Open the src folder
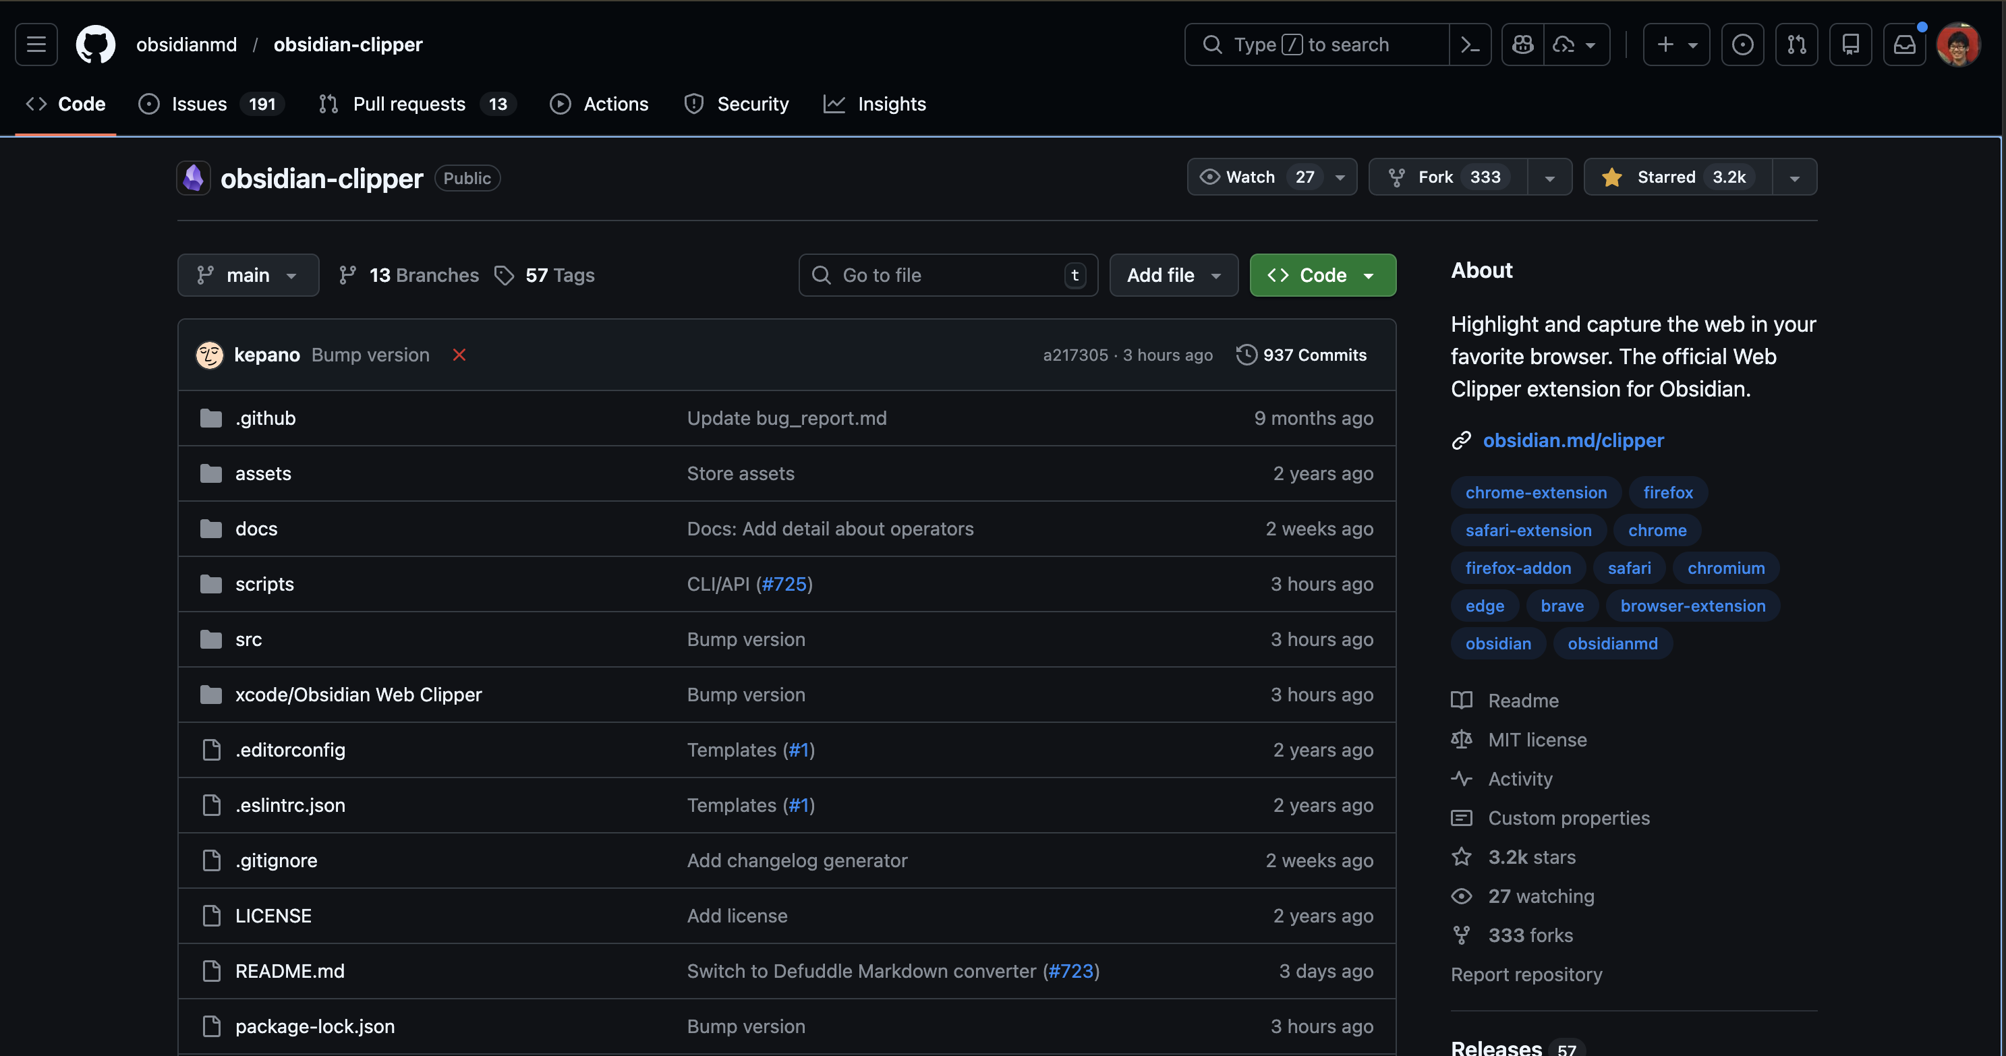The image size is (2006, 1056). [248, 639]
